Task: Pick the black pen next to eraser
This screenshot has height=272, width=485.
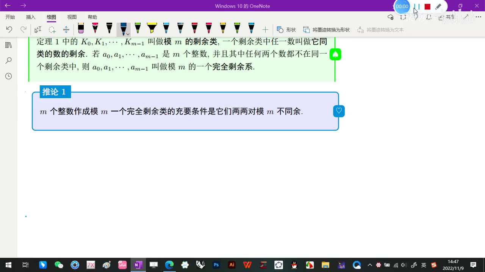Action: pos(109,29)
